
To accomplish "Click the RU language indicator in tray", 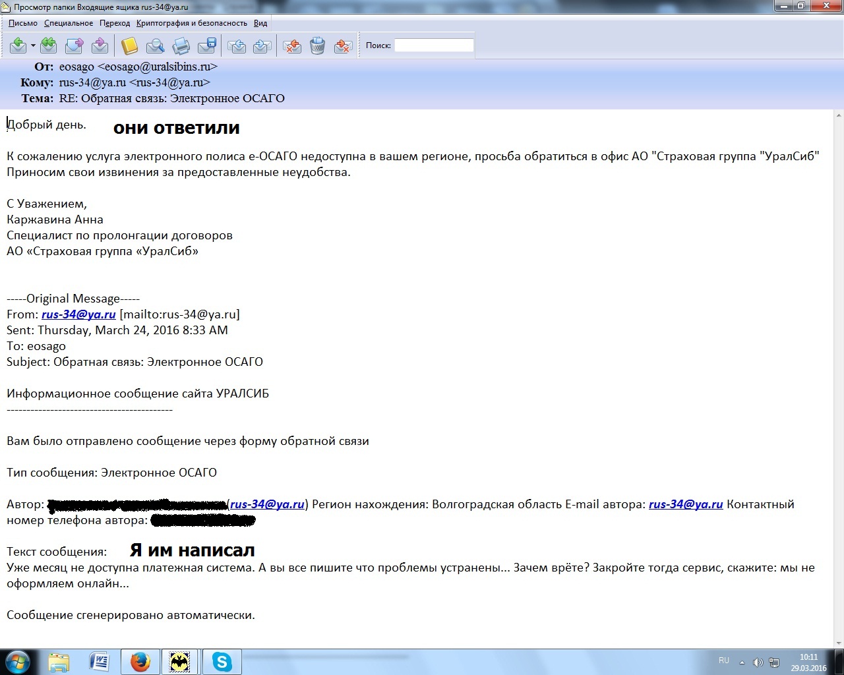I will click(724, 660).
